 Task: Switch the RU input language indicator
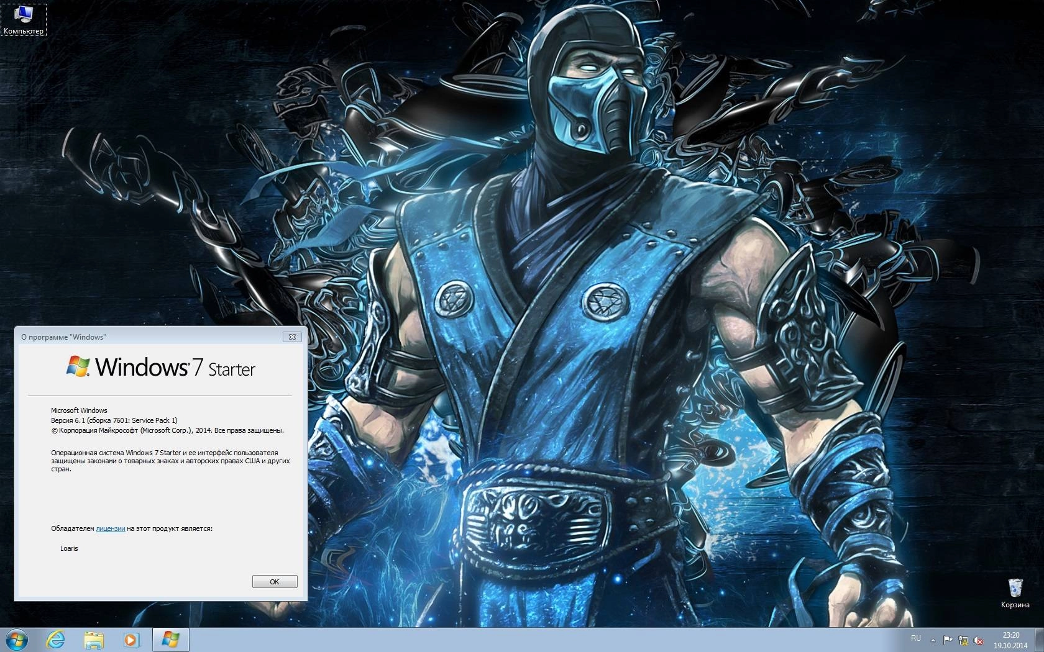tap(916, 638)
